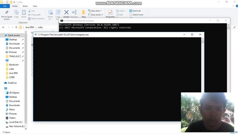Click Paste shortcut in ribbon

pyautogui.click(x=36, y=19)
